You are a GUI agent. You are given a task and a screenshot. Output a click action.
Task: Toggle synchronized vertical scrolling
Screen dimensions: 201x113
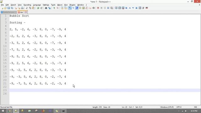pos(62,8)
